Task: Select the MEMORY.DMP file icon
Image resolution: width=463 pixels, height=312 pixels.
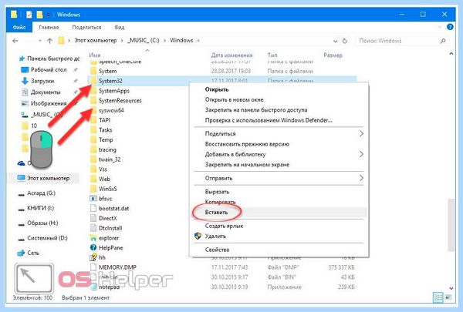Action: point(93,267)
